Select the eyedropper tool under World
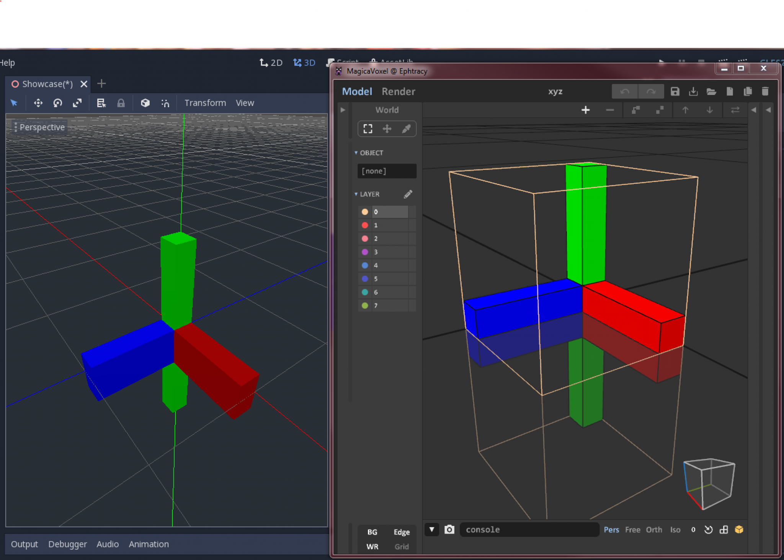The image size is (784, 560). [x=406, y=129]
